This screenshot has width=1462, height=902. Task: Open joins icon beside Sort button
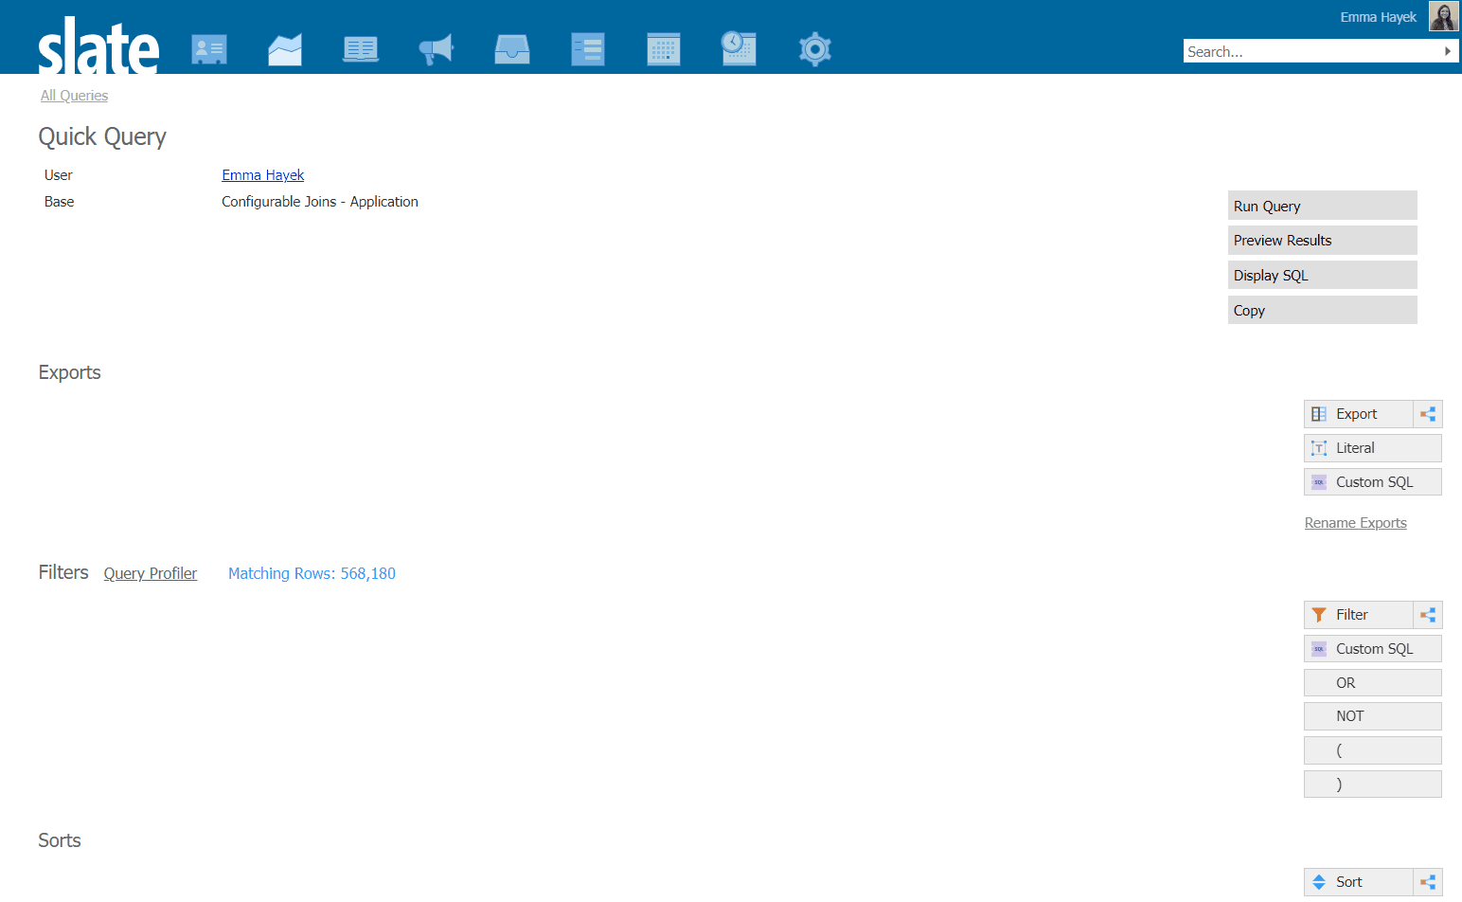coord(1428,882)
